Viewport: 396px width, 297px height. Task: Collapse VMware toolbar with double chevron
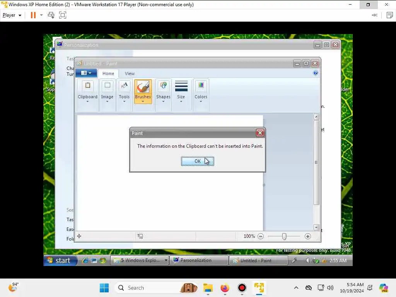(374, 15)
